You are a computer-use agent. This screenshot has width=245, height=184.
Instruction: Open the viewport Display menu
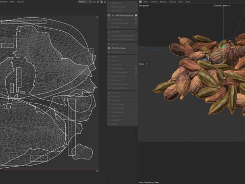[163, 2]
